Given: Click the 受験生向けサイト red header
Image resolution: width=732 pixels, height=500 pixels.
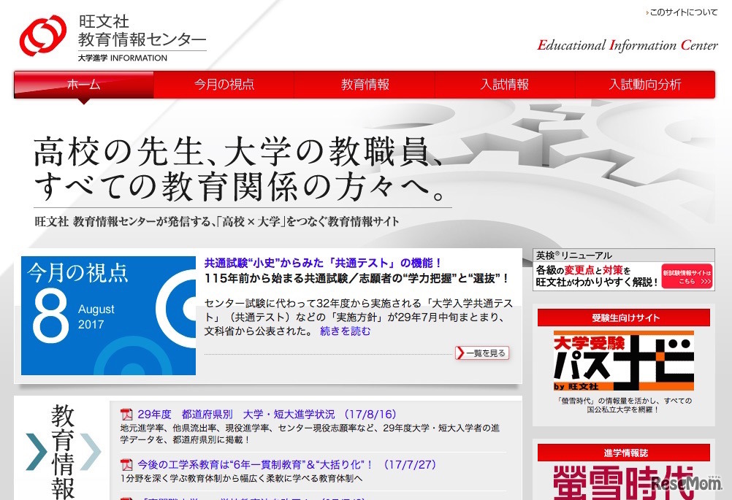Looking at the screenshot, I should pyautogui.click(x=624, y=318).
